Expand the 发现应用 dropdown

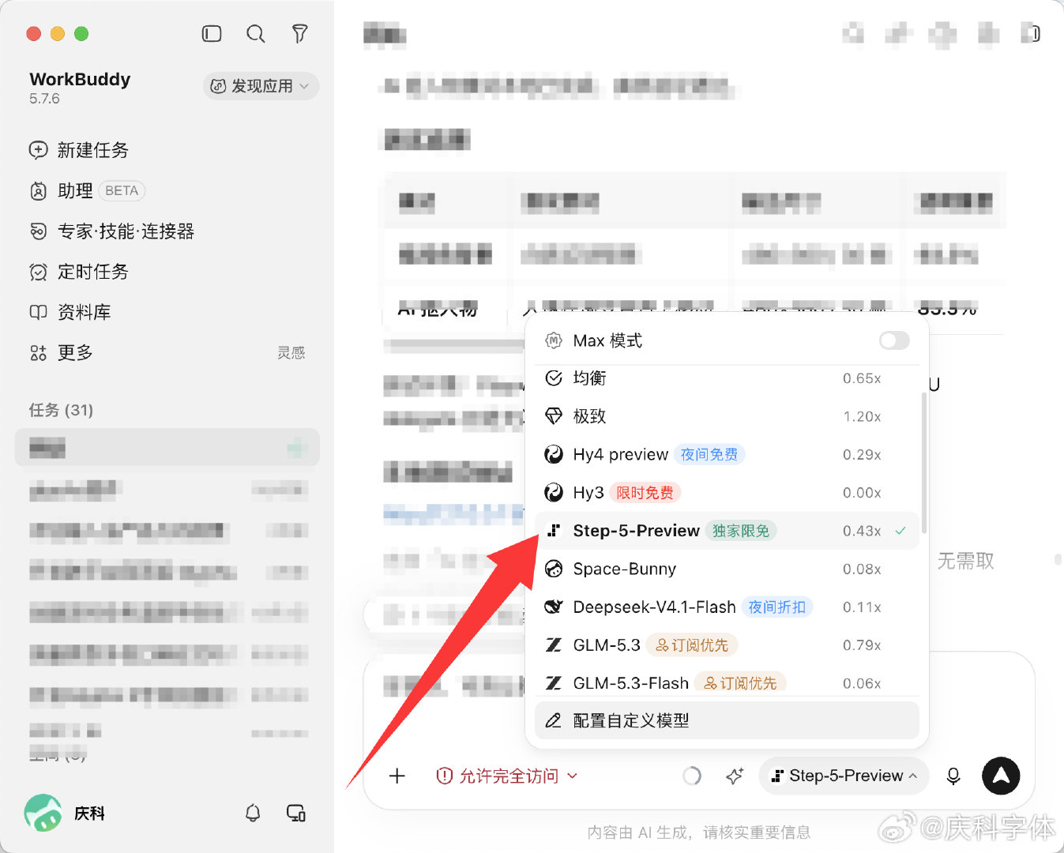(x=261, y=86)
